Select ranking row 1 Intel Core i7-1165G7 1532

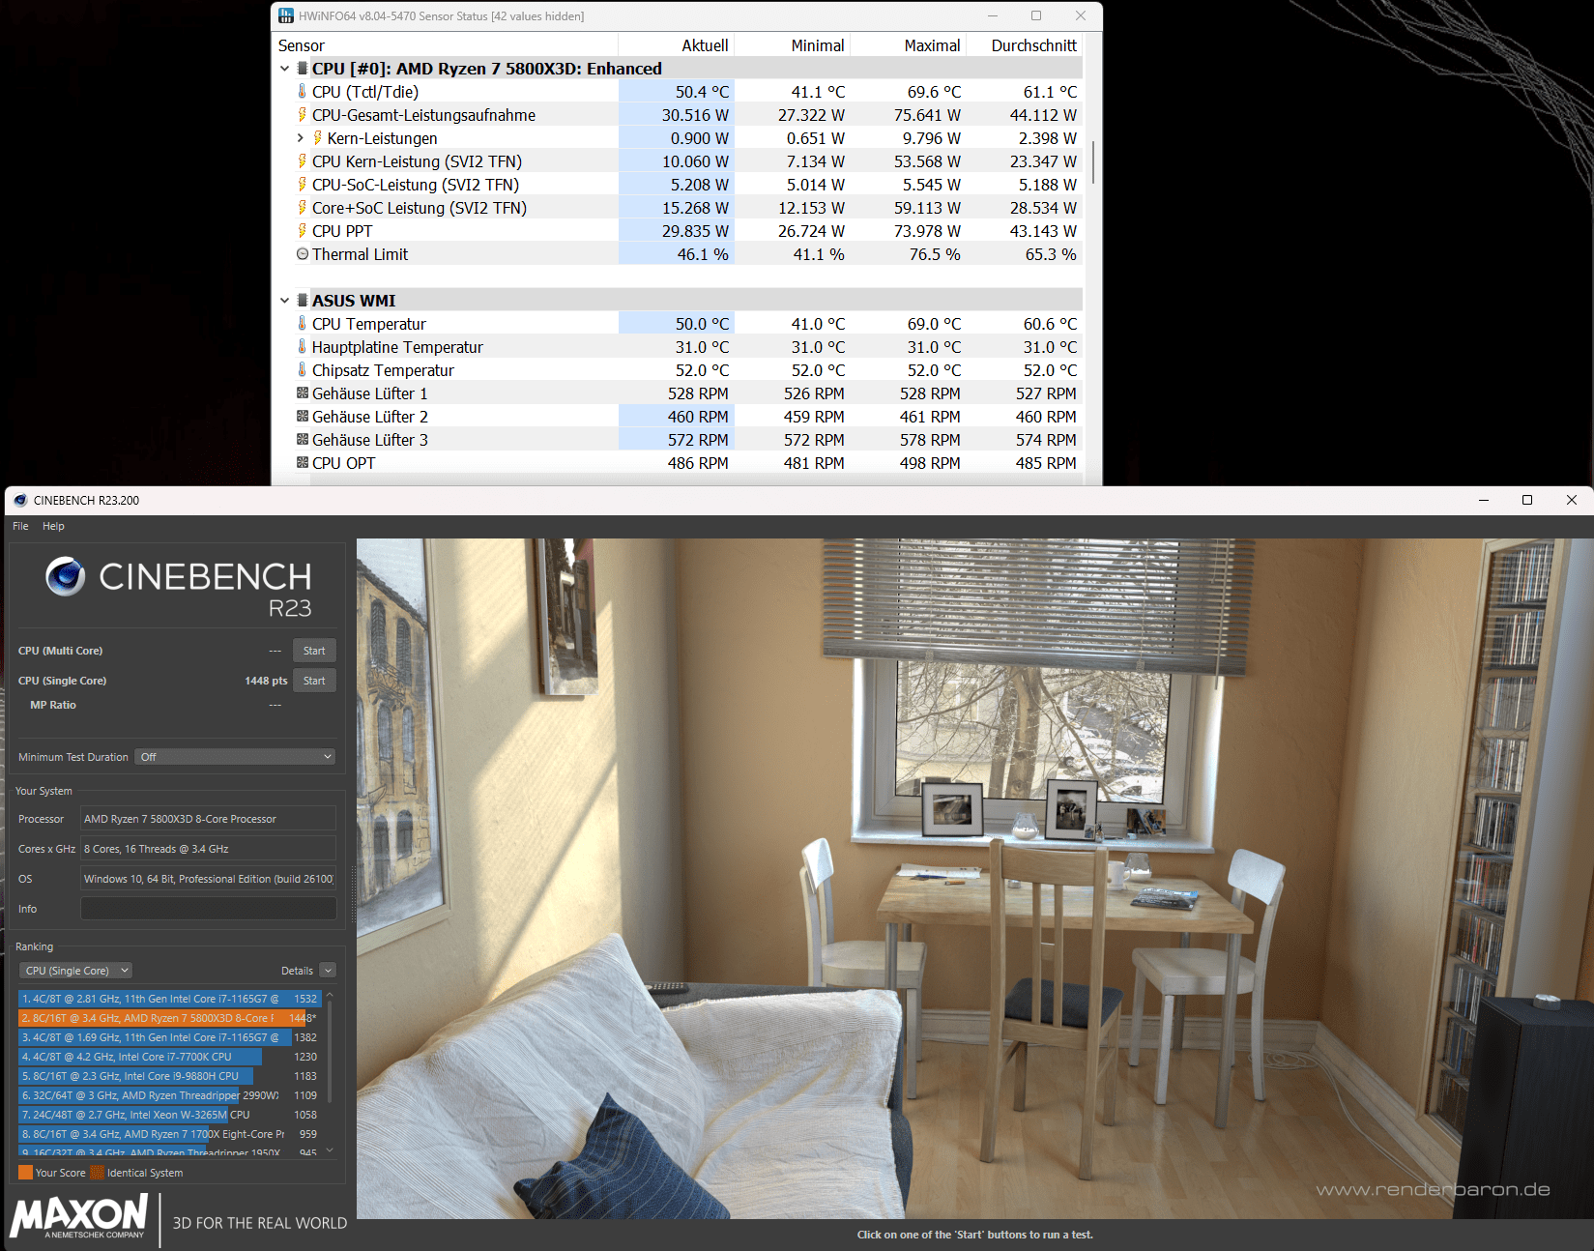click(169, 999)
